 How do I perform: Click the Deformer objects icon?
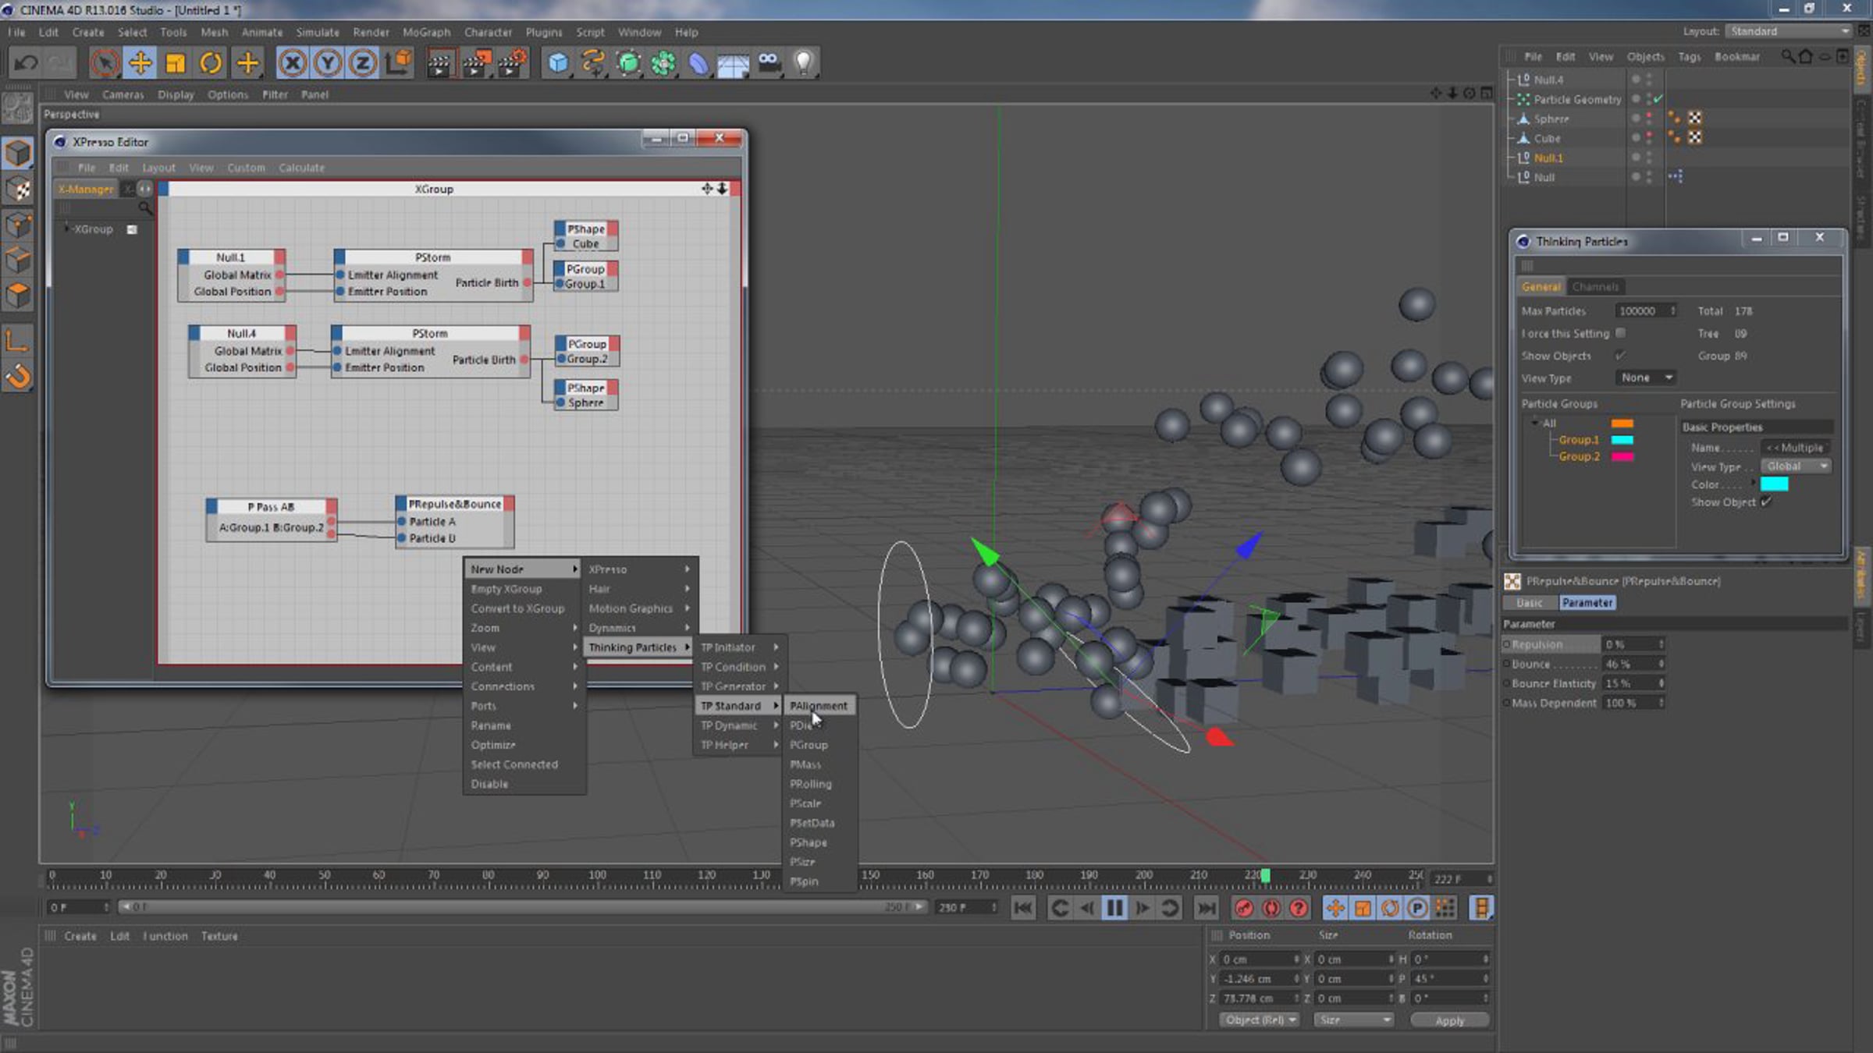tap(698, 62)
